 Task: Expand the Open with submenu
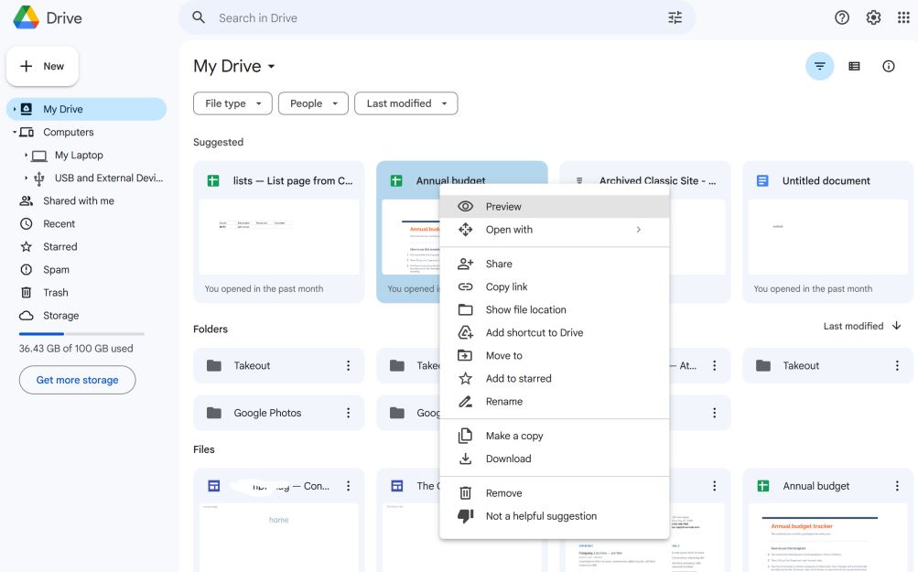555,230
